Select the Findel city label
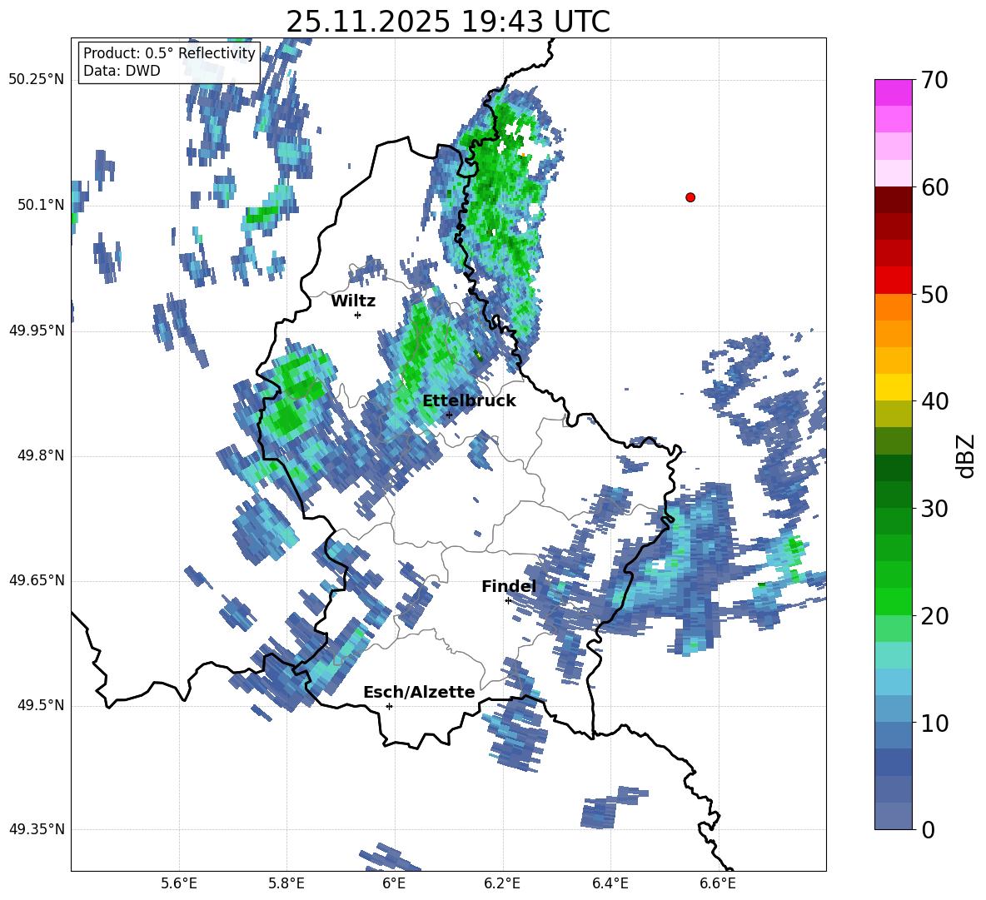This screenshot has height=900, width=986. coord(509,586)
